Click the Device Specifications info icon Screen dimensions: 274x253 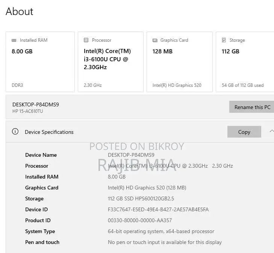[x=15, y=132]
